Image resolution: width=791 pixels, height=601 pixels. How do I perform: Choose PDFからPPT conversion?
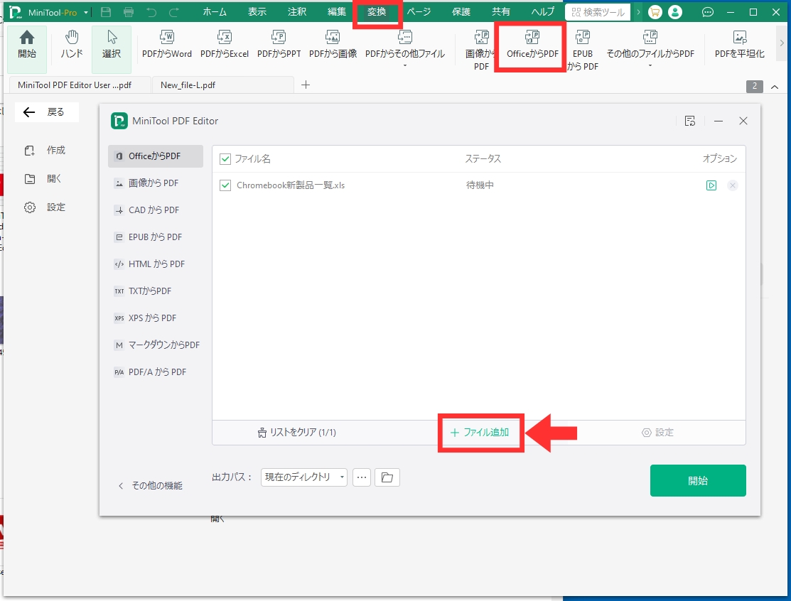[279, 44]
